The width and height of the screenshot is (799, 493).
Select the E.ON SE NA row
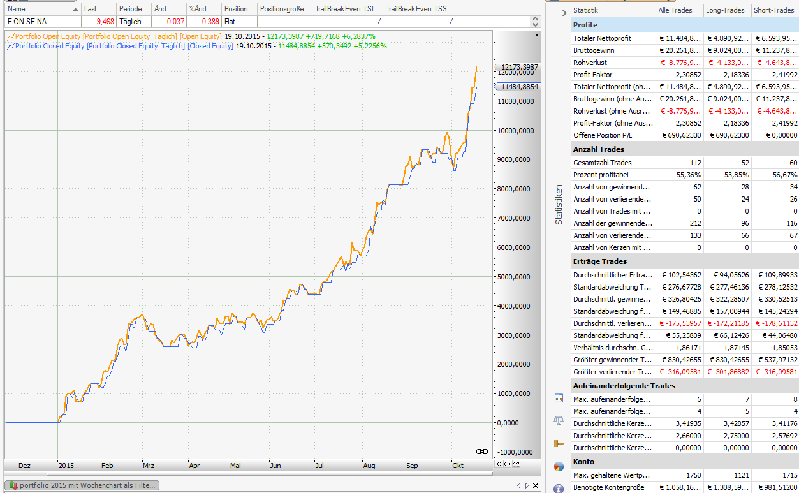[x=27, y=22]
